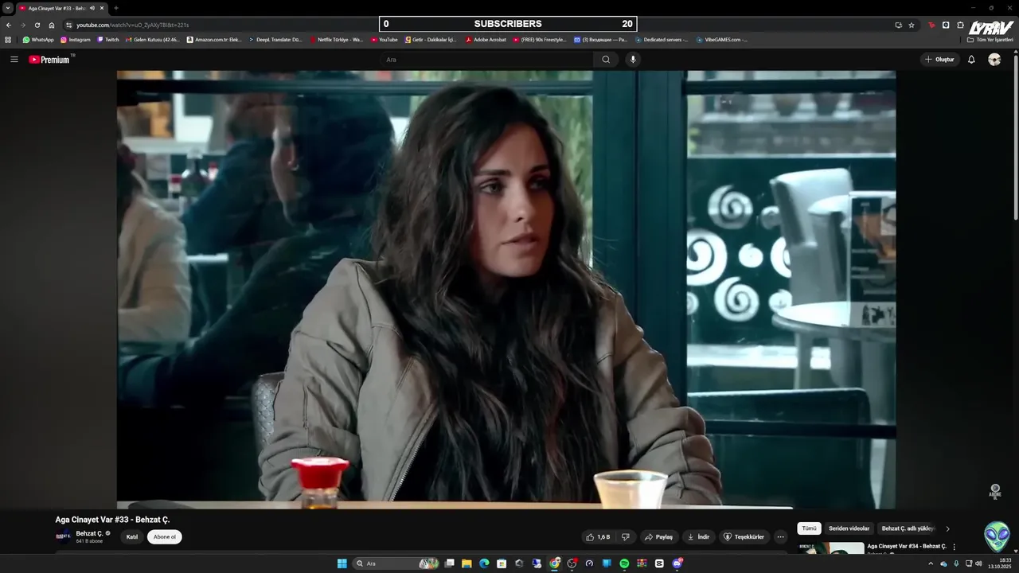Dislike the video with thumbs-down
The width and height of the screenshot is (1019, 573).
626,537
